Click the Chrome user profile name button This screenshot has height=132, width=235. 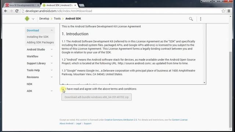pyautogui.click(x=206, y=1)
